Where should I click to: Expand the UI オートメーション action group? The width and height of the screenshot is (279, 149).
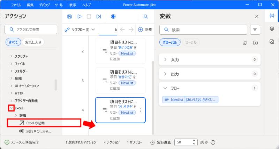12,86
